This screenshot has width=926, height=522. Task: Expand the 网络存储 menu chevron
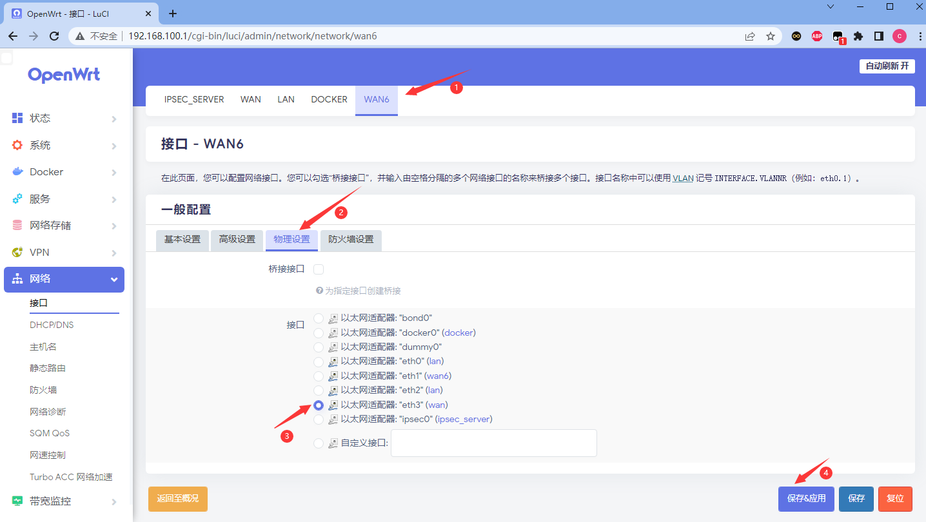point(113,226)
